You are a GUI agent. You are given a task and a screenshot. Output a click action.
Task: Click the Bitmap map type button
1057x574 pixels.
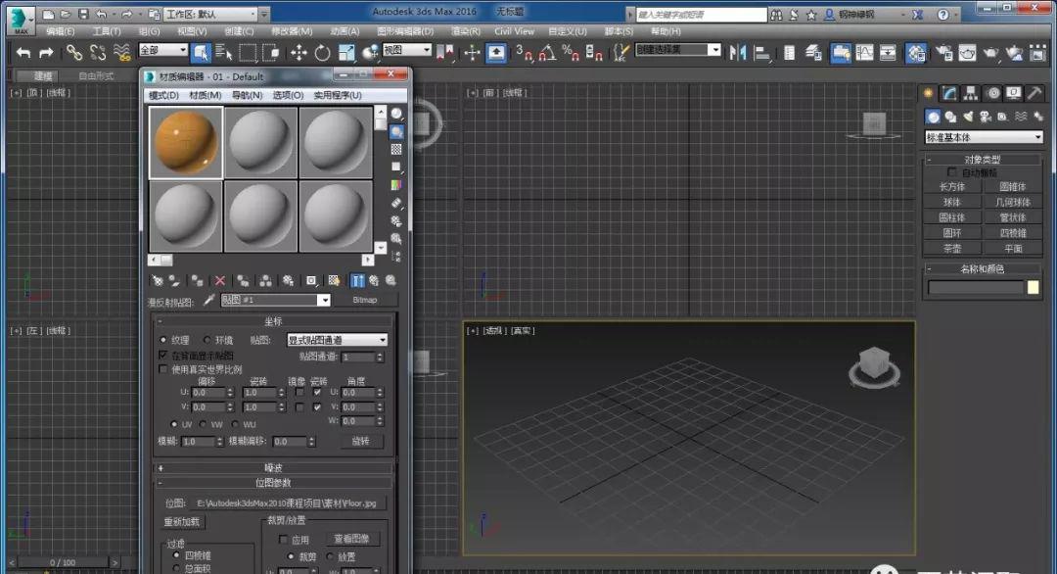click(365, 300)
